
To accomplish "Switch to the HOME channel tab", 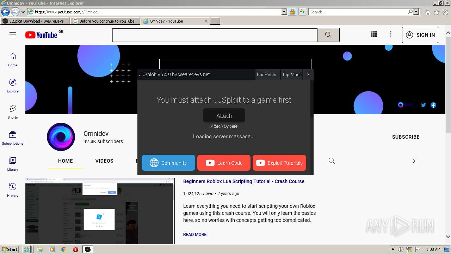I will tap(66, 161).
